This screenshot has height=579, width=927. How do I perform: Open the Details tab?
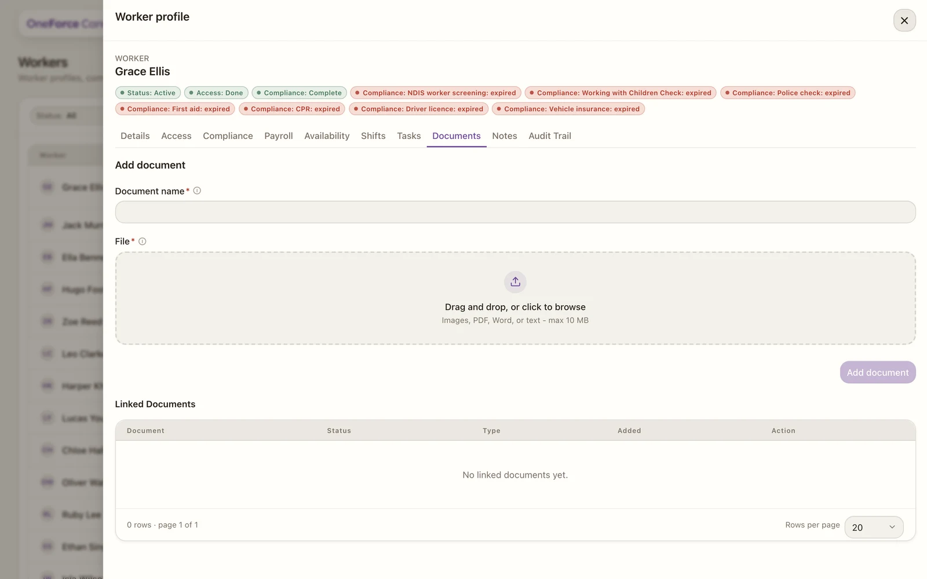click(135, 135)
